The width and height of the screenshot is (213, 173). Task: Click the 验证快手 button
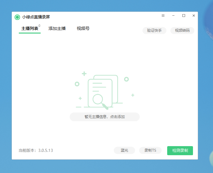[x=154, y=30]
